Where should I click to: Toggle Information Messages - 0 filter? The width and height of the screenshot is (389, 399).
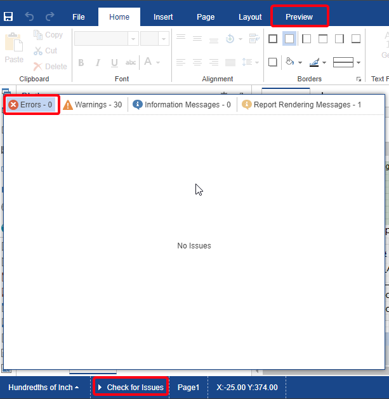click(x=182, y=104)
